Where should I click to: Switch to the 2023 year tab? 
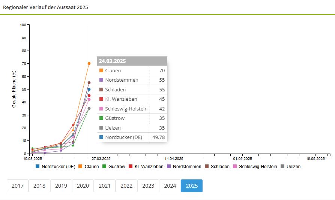[148, 186]
